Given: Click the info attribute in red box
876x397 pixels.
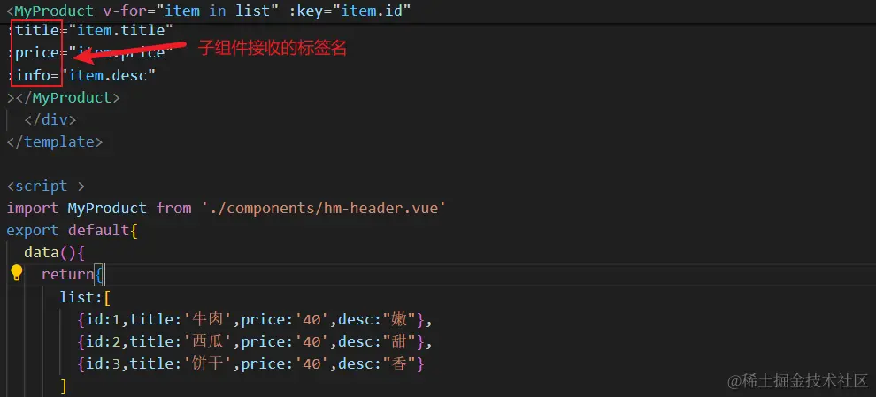Looking at the screenshot, I should tap(33, 76).
